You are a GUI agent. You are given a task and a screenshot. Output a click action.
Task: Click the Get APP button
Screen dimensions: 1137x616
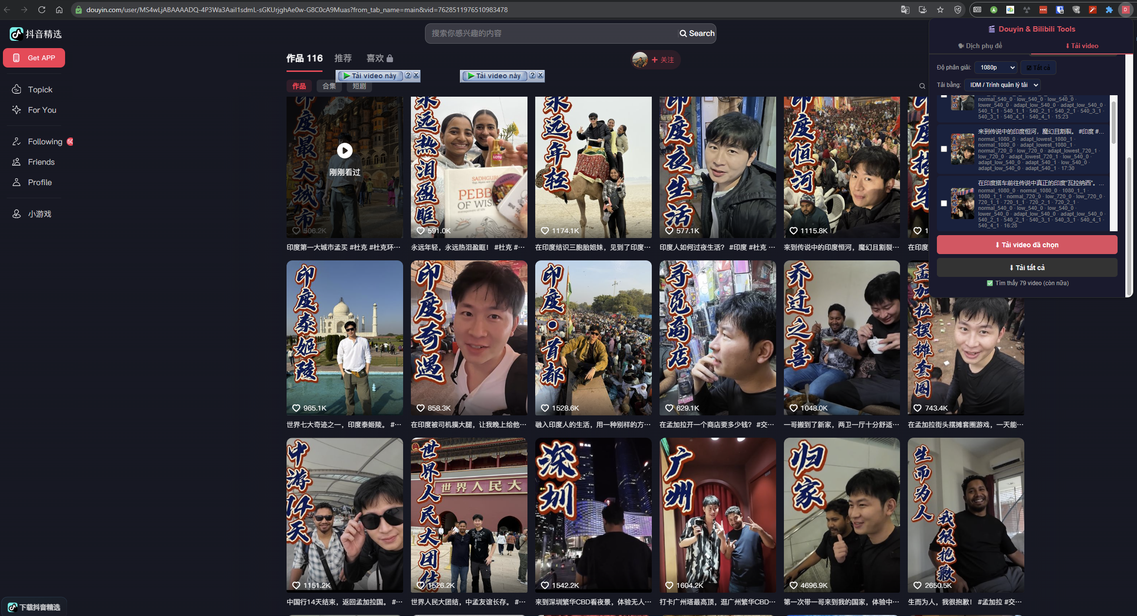pyautogui.click(x=34, y=58)
